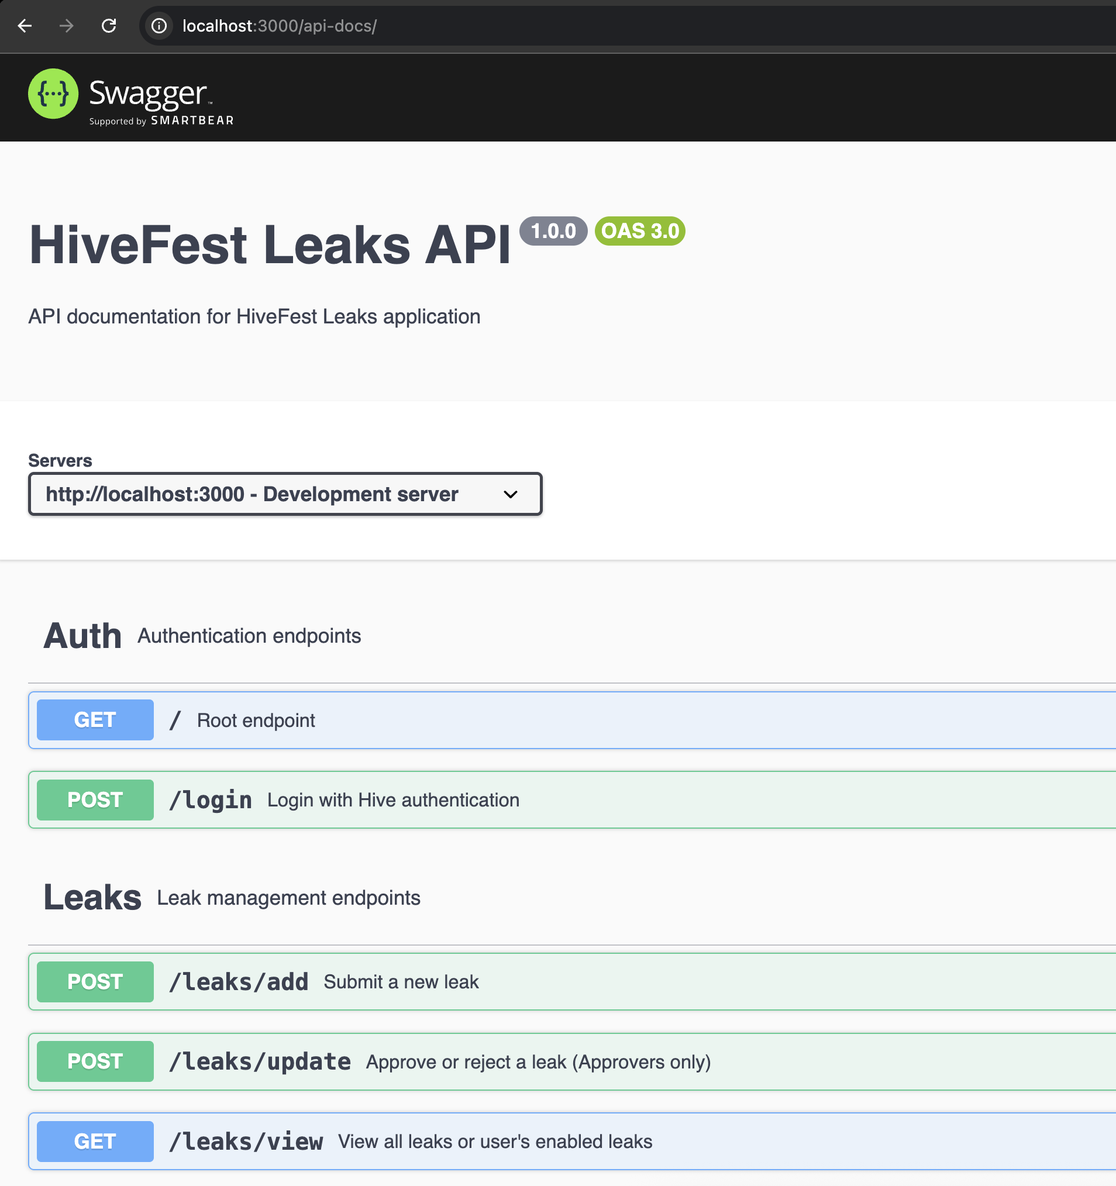
Task: Click the browser back arrow
Action: tap(24, 26)
